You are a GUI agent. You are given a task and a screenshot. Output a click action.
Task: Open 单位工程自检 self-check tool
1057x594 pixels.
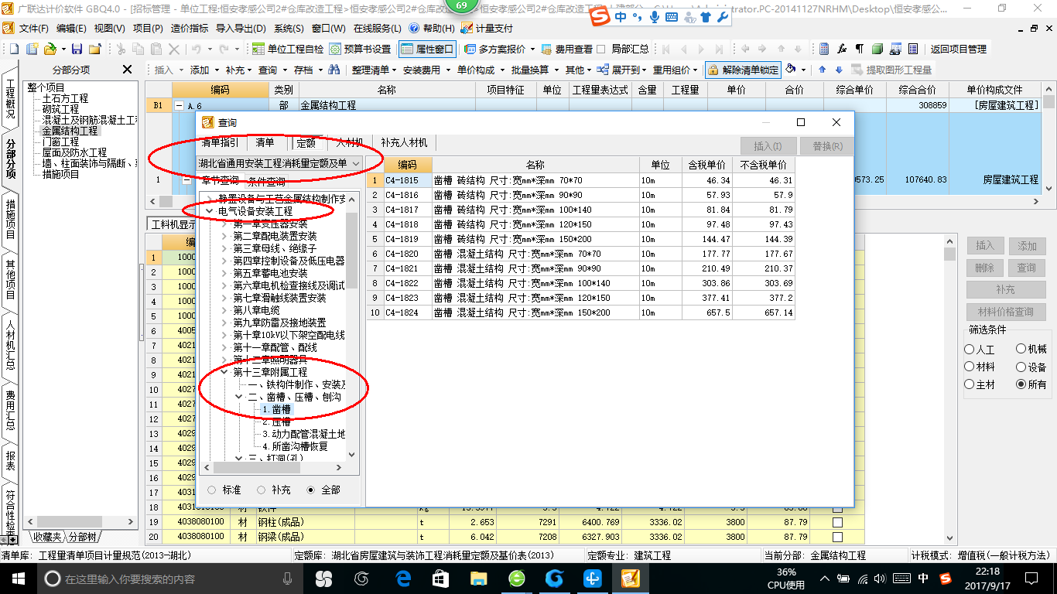click(x=288, y=49)
